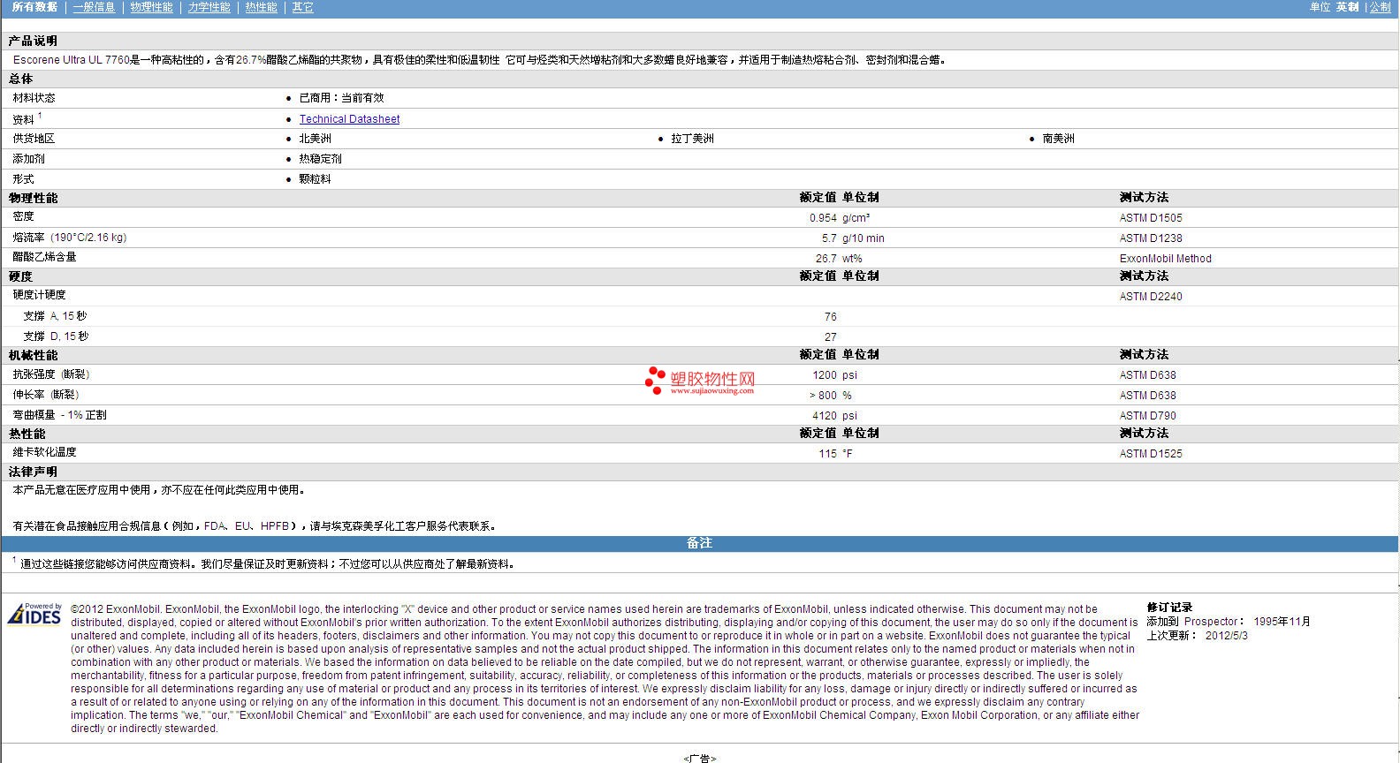
Task: Click the elongation value > 800
Action: [823, 396]
